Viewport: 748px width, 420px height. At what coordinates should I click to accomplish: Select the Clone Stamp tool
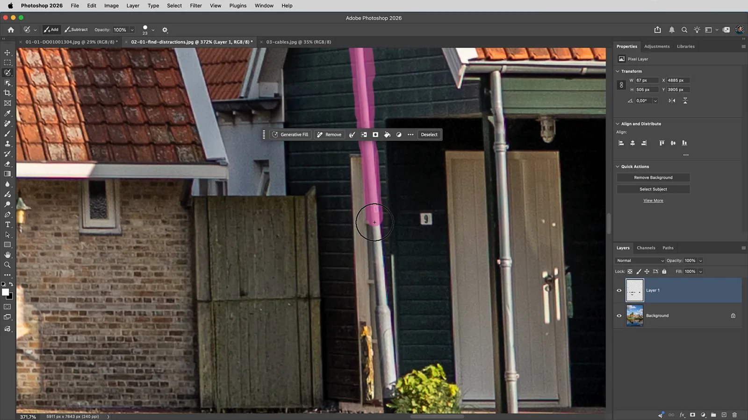pyautogui.click(x=7, y=144)
